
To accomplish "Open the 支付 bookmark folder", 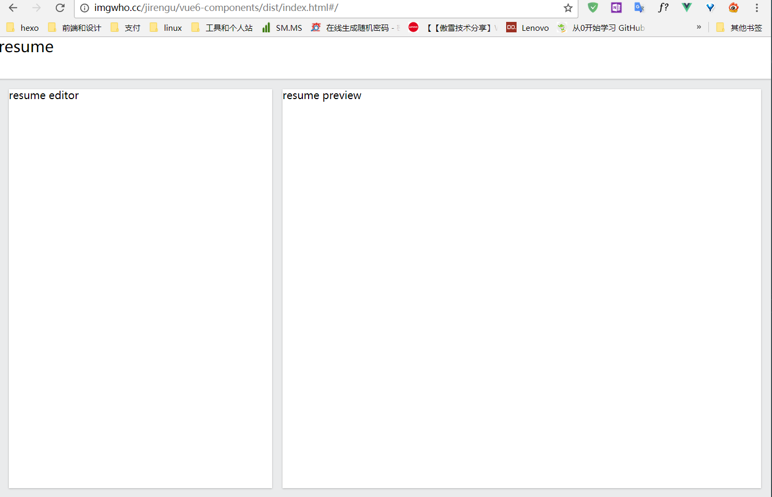I will point(125,28).
